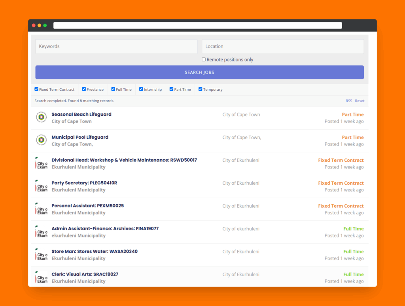The height and width of the screenshot is (306, 405).
Task: Reset the search filters
Action: (x=360, y=101)
